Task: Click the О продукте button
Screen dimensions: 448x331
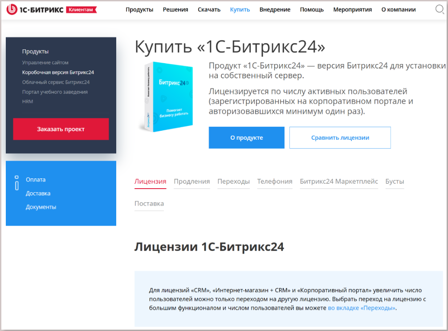Action: click(x=247, y=137)
